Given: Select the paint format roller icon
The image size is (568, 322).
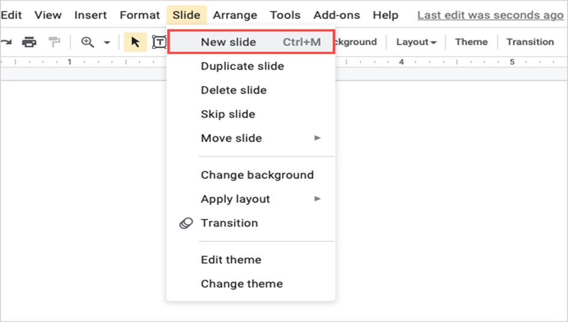Looking at the screenshot, I should tap(55, 42).
